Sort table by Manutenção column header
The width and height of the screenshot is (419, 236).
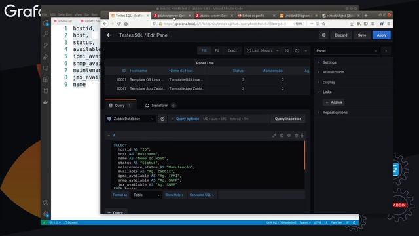point(272,71)
